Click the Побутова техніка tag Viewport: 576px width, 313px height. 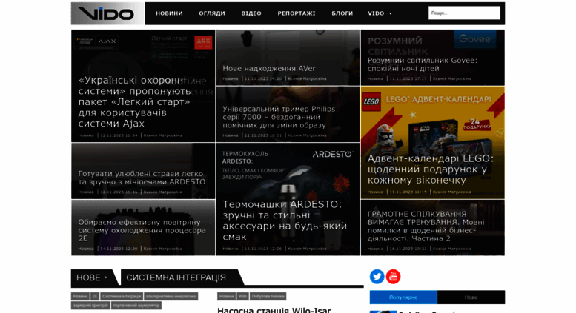coord(268,296)
